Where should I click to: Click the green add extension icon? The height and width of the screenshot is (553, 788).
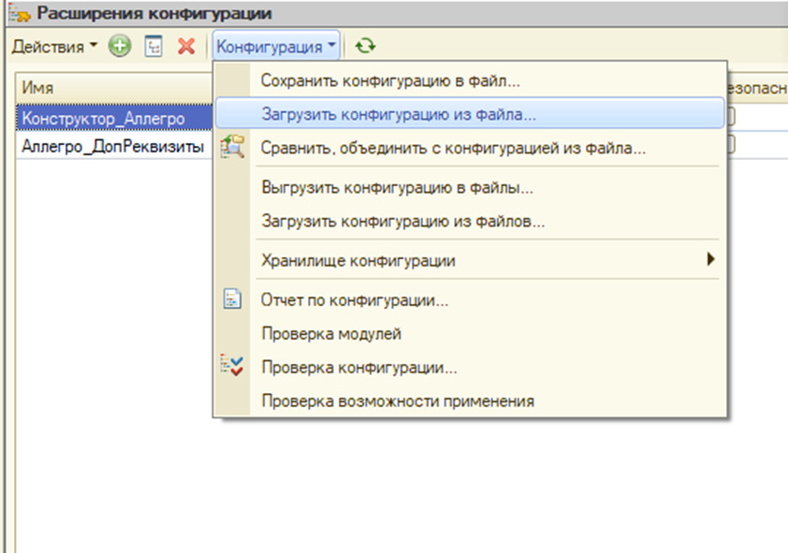[x=120, y=46]
